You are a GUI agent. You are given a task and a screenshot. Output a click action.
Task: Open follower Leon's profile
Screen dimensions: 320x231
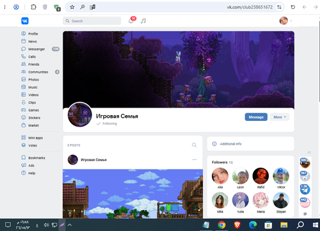pyautogui.click(x=241, y=176)
